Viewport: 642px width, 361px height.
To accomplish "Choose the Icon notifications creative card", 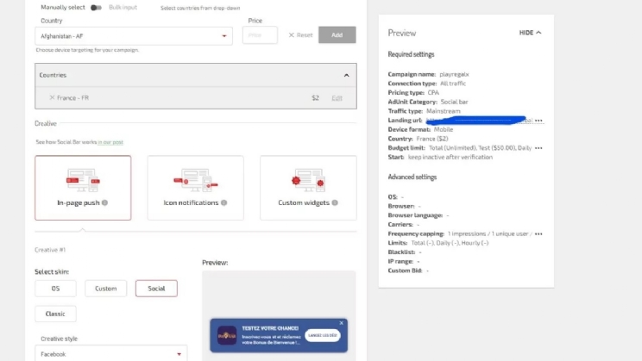I will (x=195, y=187).
